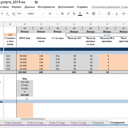
Task: Select the Max label cell
Action: point(25,79)
